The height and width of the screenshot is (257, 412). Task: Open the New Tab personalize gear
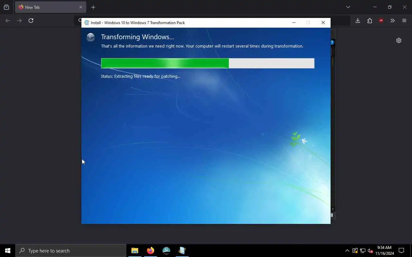[x=399, y=40]
